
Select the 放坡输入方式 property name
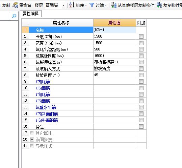48,69
